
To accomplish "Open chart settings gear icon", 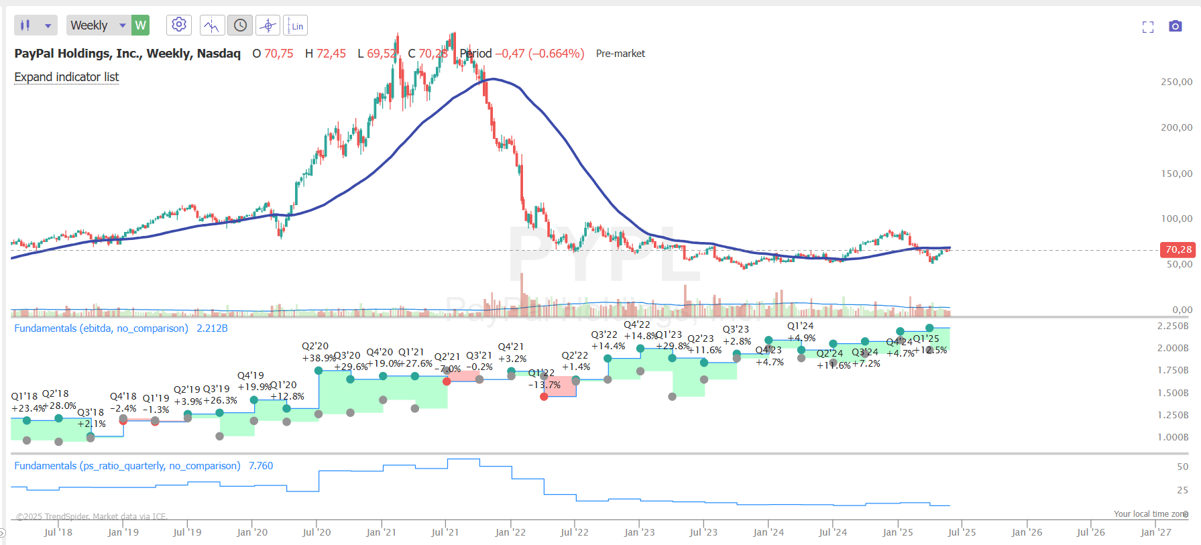I will [x=179, y=25].
